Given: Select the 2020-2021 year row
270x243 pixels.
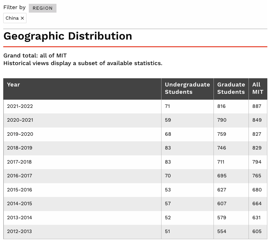Looking at the screenshot, I should (20, 120).
